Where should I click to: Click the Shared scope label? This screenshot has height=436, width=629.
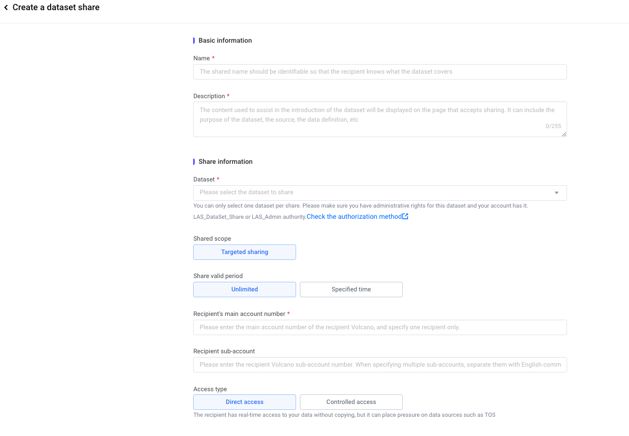point(212,239)
